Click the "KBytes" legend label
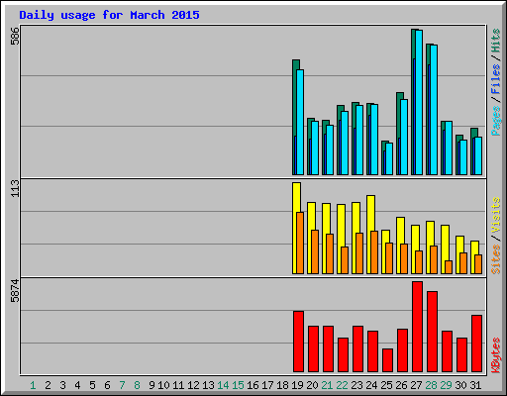The height and width of the screenshot is (396, 507). click(x=496, y=355)
